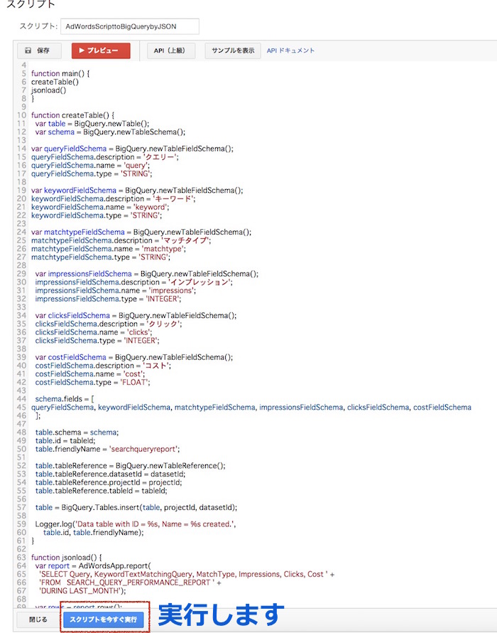Click the floppy disk save icon

(x=28, y=51)
